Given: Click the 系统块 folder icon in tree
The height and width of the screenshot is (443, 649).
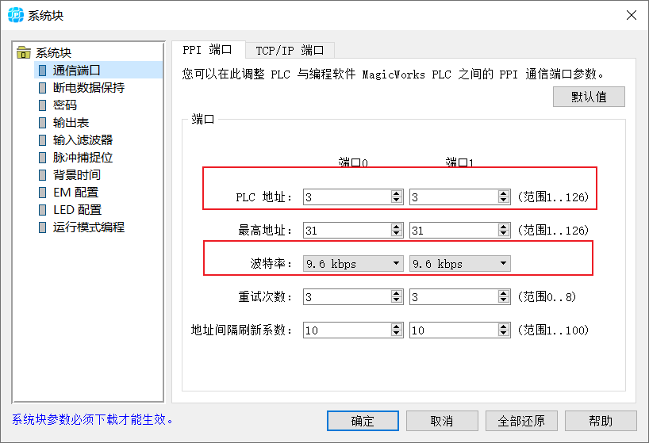Looking at the screenshot, I should (24, 52).
